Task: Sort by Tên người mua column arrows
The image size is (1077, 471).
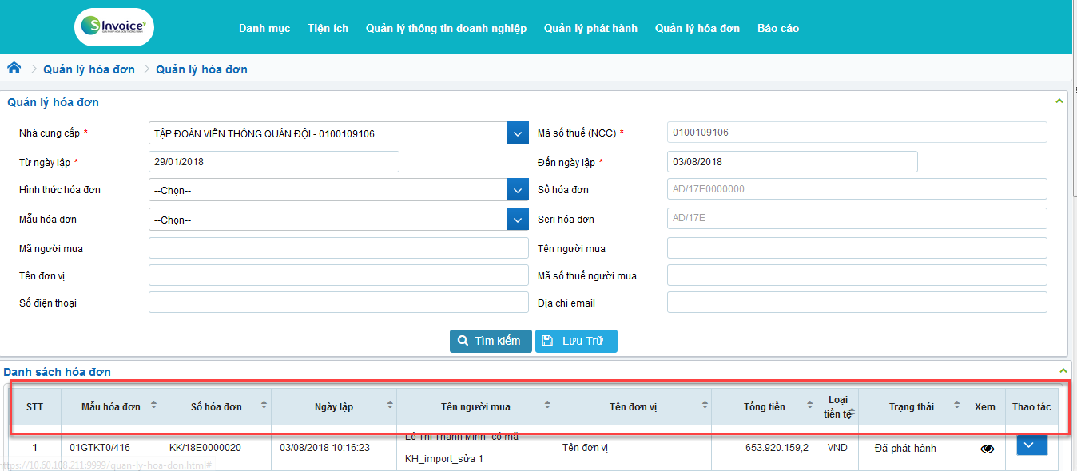Action: point(546,406)
